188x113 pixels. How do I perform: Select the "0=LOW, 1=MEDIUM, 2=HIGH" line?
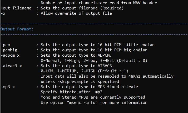tap(68, 71)
